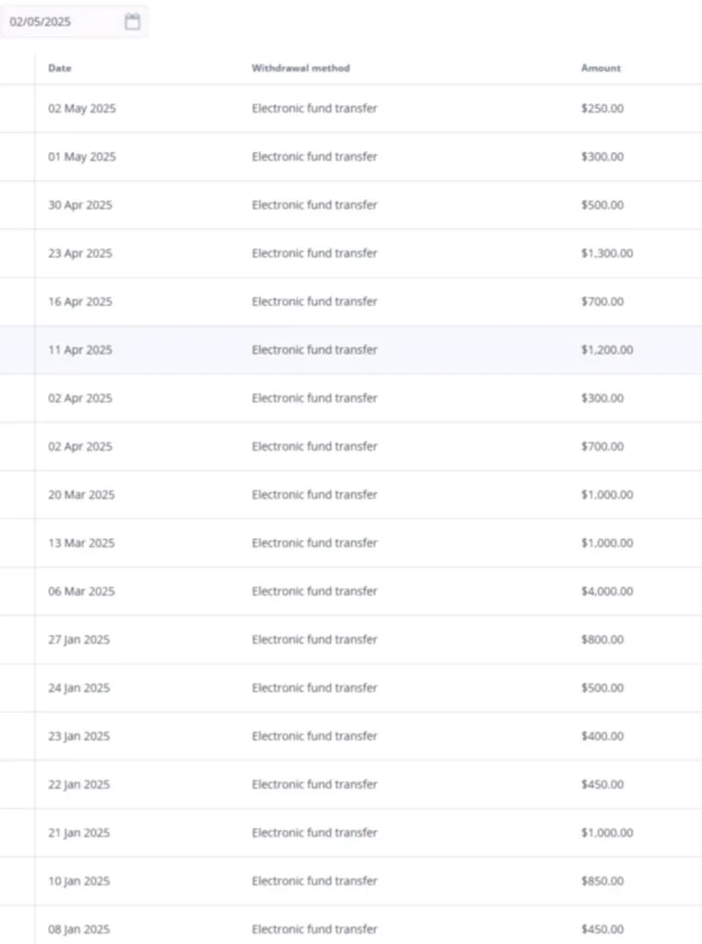The width and height of the screenshot is (702, 944).
Task: Select the 16 Apr 2025 withdrawal entry
Action: pos(314,301)
